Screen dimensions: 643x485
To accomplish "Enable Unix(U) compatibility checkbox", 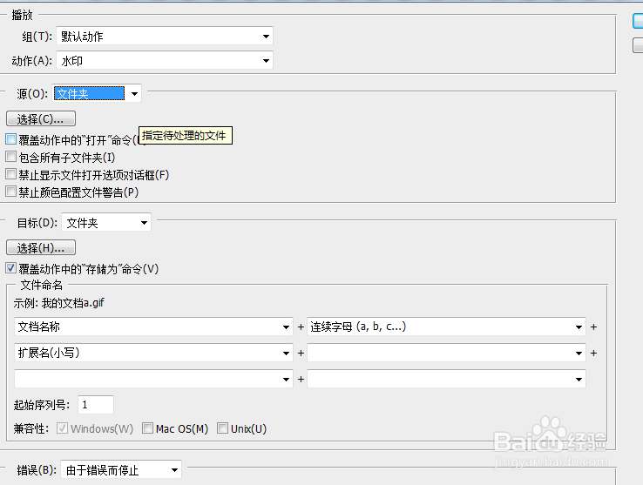I will 222,428.
